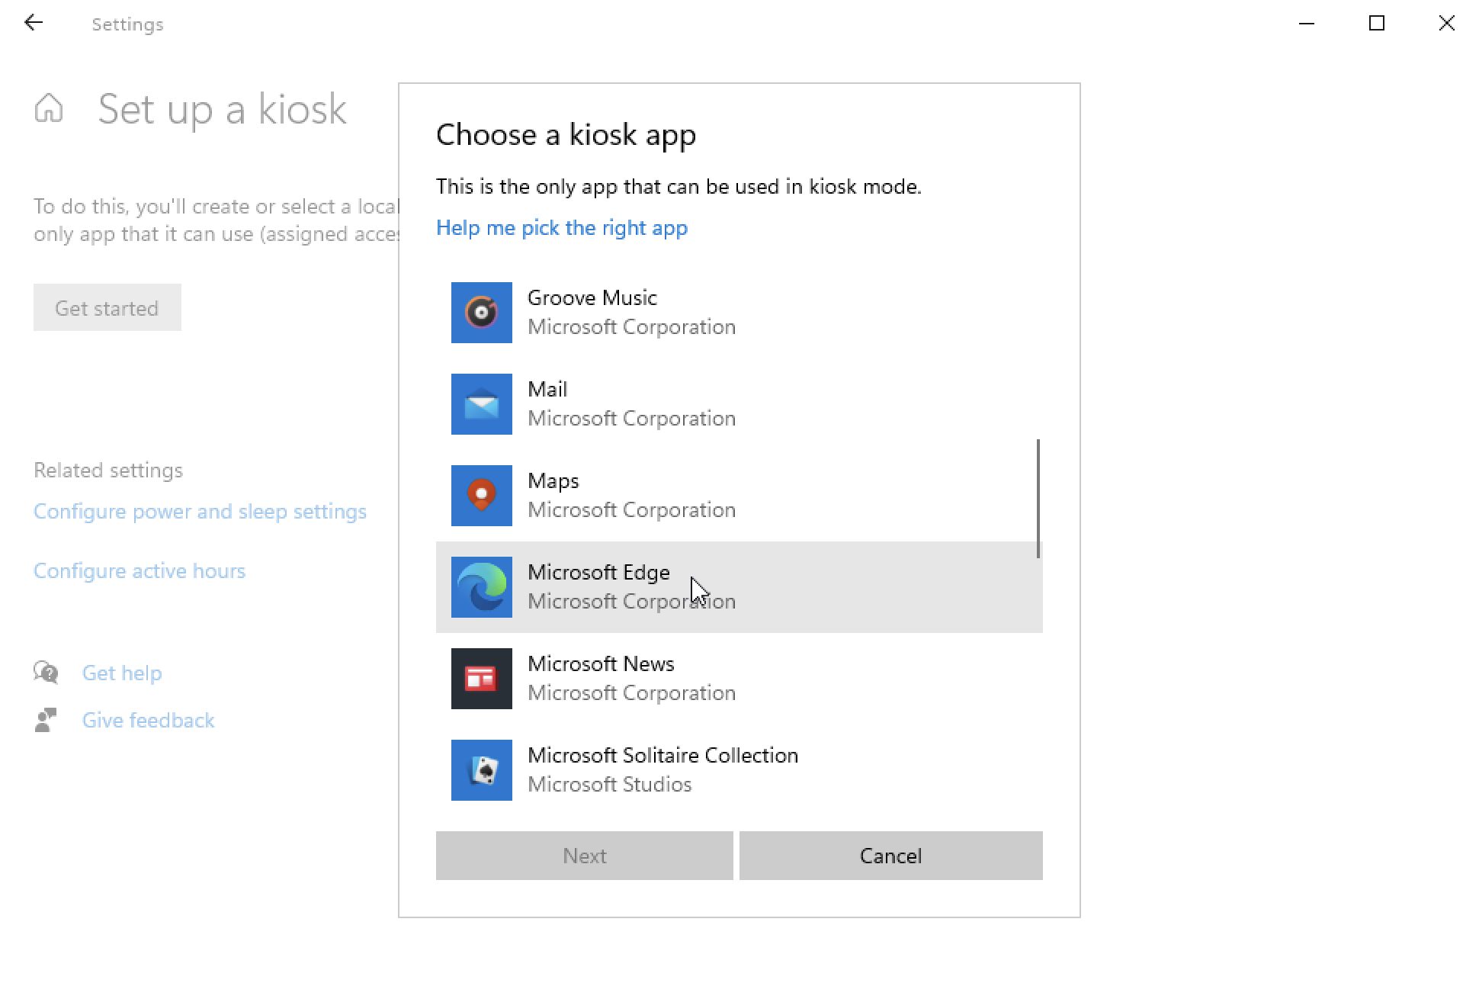Minimize the Settings window

click(x=1307, y=24)
